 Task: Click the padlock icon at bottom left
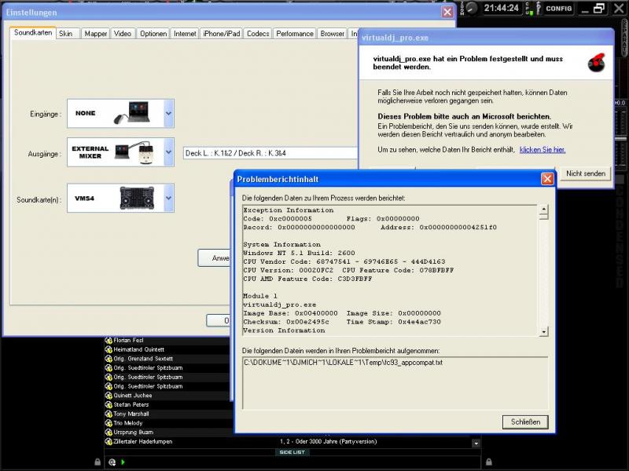pos(98,462)
